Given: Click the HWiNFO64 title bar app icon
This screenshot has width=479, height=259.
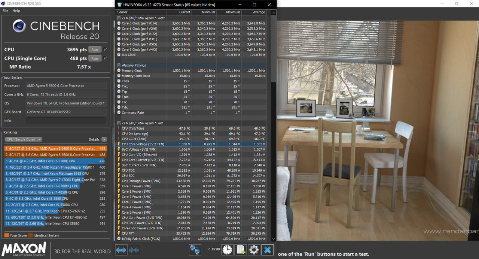Looking at the screenshot, I should pos(119,5).
